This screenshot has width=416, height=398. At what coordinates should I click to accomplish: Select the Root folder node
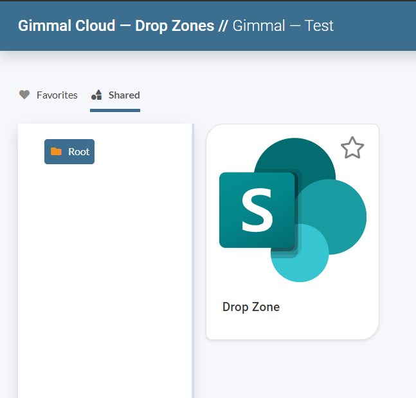click(x=69, y=152)
